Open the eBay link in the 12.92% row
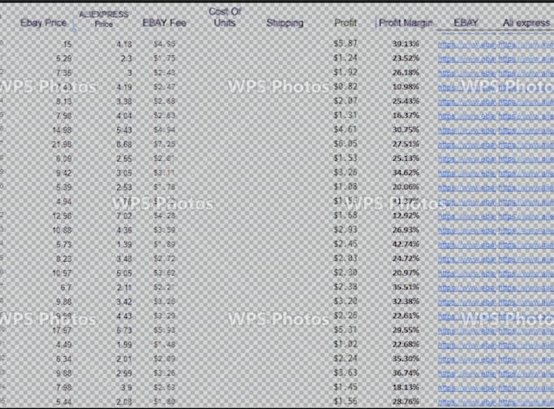The height and width of the screenshot is (409, 554). (466, 216)
